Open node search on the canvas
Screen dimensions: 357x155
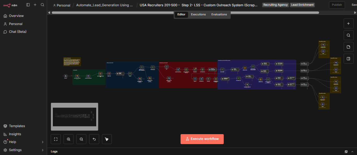[x=348, y=35]
